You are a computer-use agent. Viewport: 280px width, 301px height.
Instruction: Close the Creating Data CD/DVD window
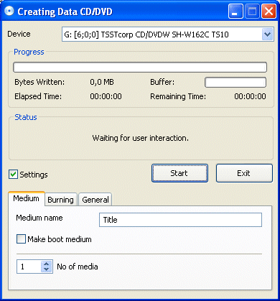269,11
